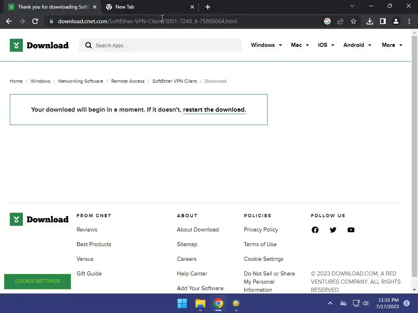The width and height of the screenshot is (418, 313).
Task: Go to Home breadcrumb
Action: [16, 81]
